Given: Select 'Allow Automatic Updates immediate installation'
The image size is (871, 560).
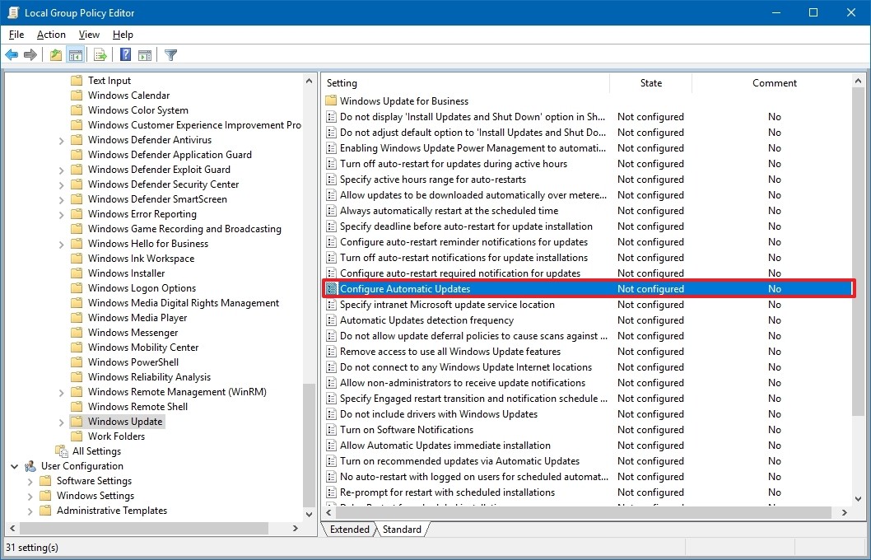Looking at the screenshot, I should (x=445, y=446).
